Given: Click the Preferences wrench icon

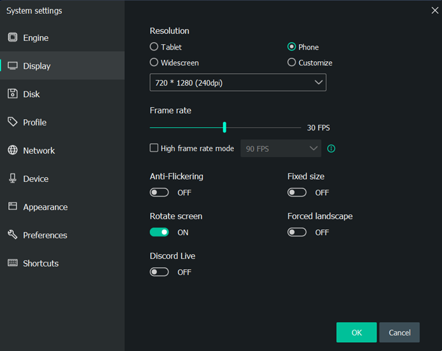Looking at the screenshot, I should pyautogui.click(x=13, y=234).
